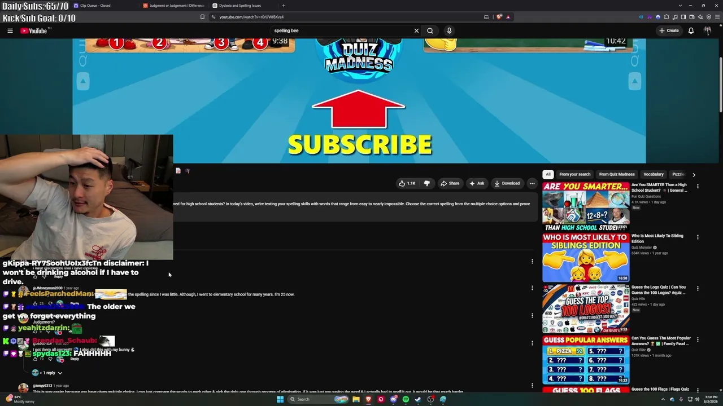Open YouTube notifications bell
This screenshot has width=723, height=406.
point(691,30)
